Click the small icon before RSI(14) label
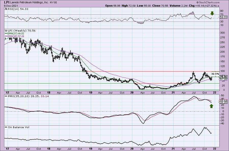229x151 pixels. coord(6,9)
